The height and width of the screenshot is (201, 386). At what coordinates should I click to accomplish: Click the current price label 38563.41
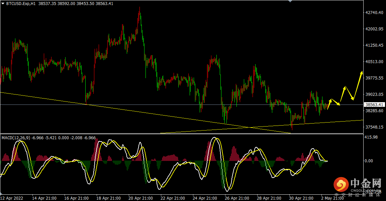(374, 105)
